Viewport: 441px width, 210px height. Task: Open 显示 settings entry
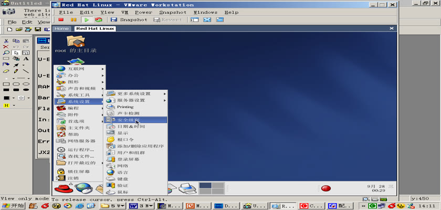point(136,133)
